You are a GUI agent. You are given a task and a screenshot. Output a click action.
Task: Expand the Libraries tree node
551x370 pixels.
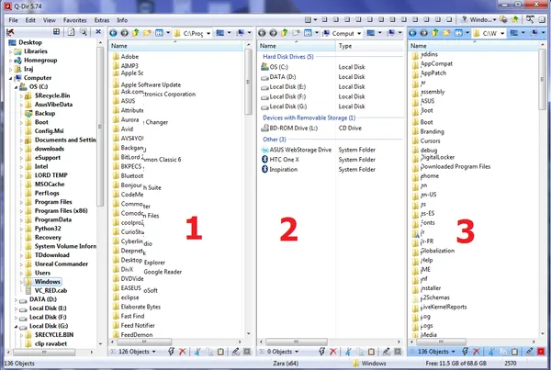pyautogui.click(x=10, y=51)
